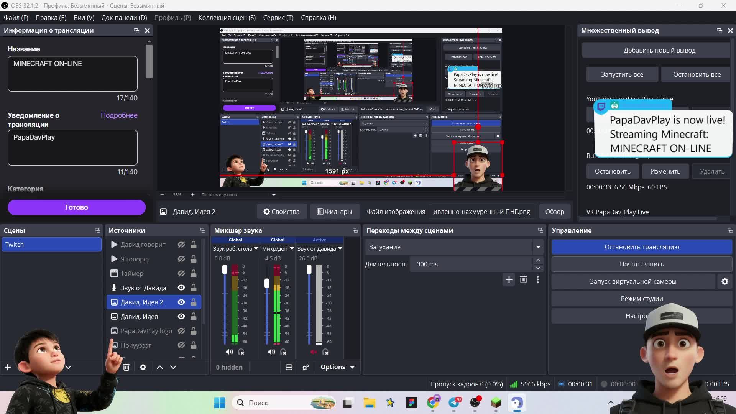Float the Информация о трансляции dock panel

coord(136,31)
